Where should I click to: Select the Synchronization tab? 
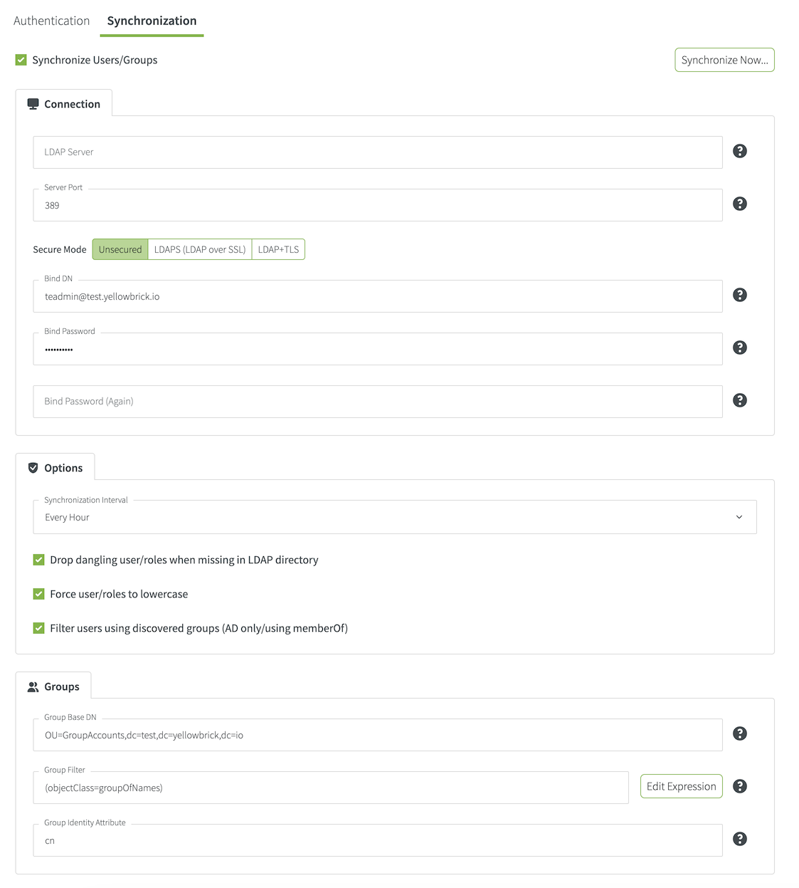152,21
